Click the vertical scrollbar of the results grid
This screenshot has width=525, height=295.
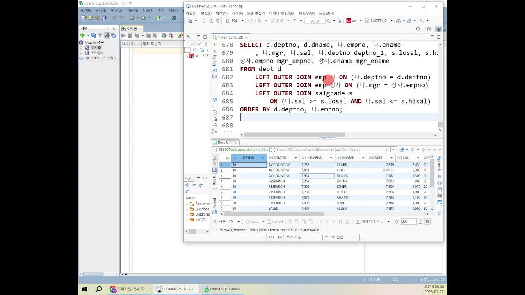432,172
